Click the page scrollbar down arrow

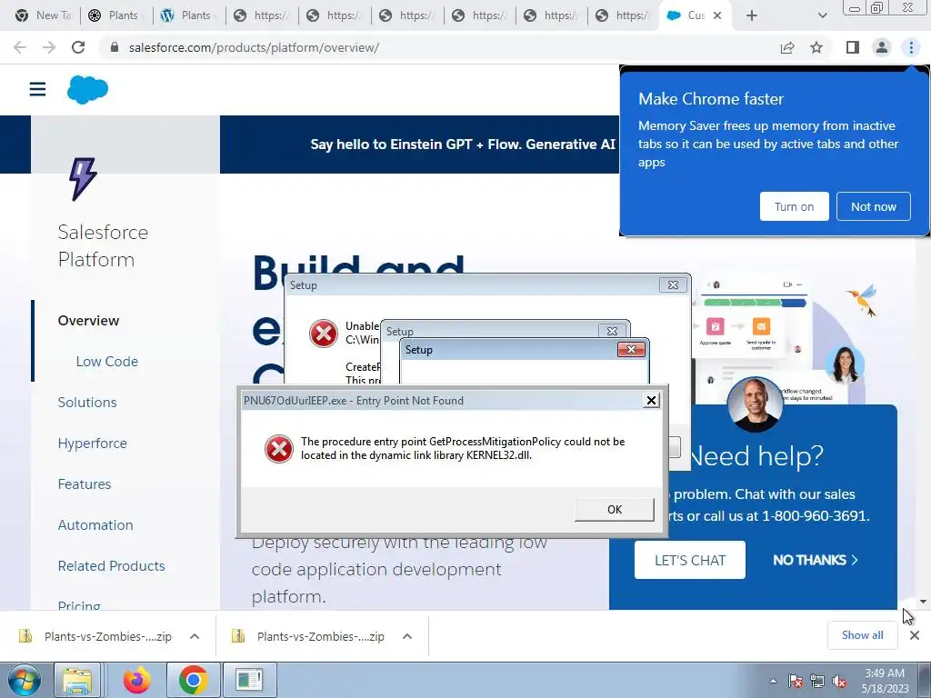[x=923, y=602]
